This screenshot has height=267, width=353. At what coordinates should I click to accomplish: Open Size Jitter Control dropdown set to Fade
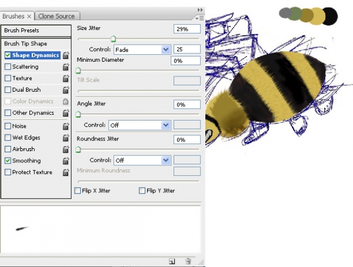142,49
